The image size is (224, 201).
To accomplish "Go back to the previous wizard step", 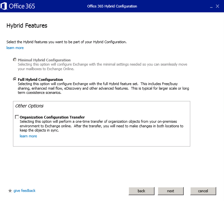I will point(142,191).
